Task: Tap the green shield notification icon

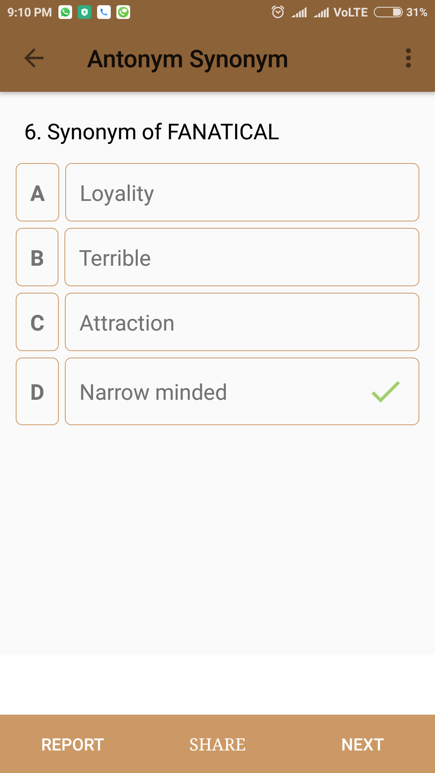Action: point(85,12)
